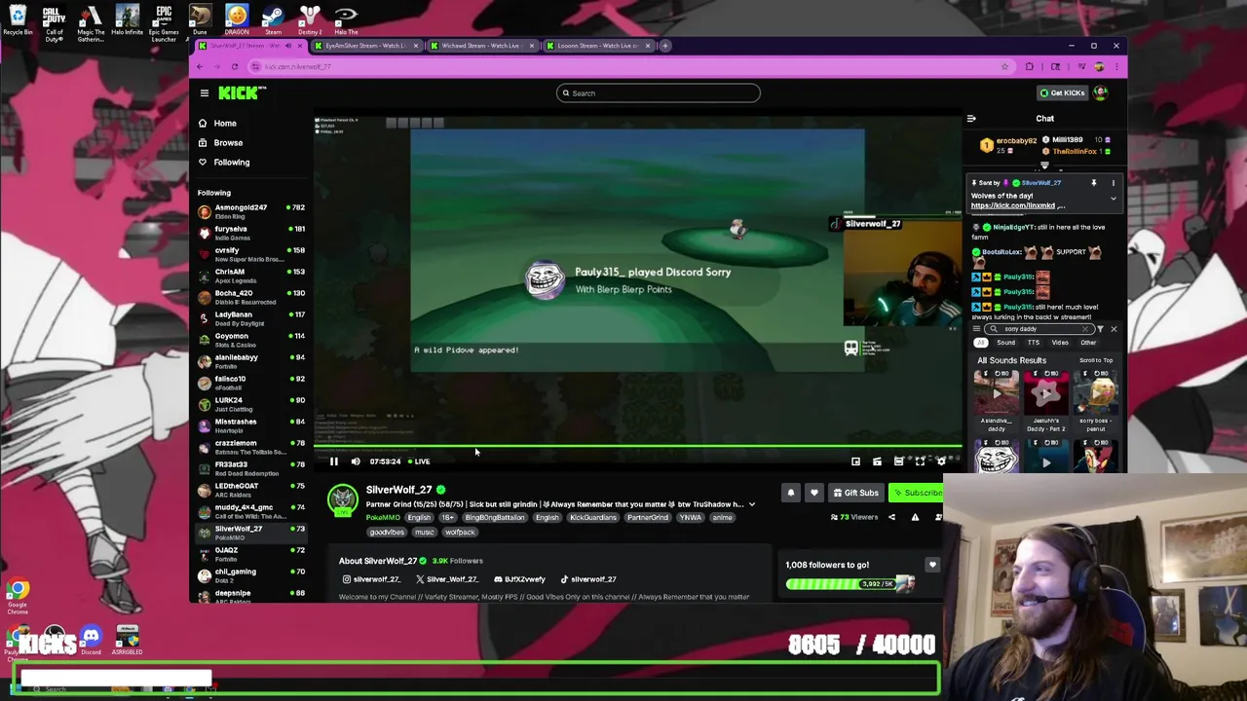
Task: Switch to EyeAmSilver Stream browser tab
Action: (x=366, y=46)
